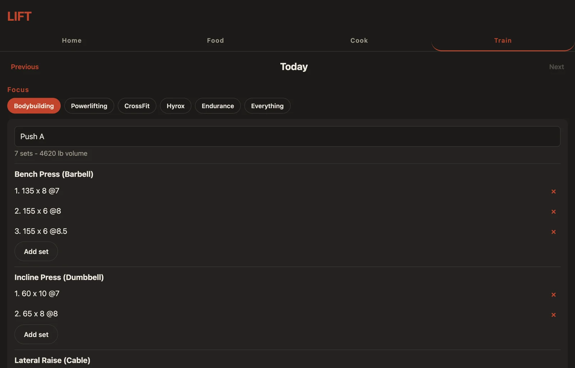The width and height of the screenshot is (575, 368).
Task: Pick the Everything focus option
Action: pyautogui.click(x=267, y=106)
